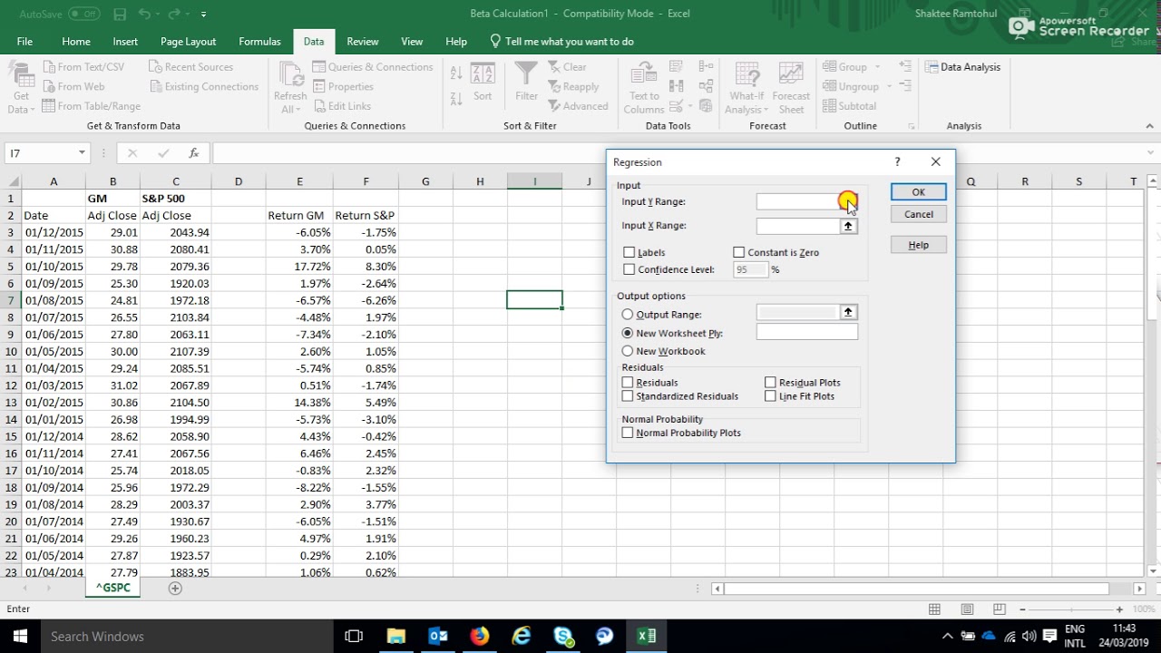Screen dimensions: 1161x653
Task: Click Forecast Sheet icon
Action: pyautogui.click(x=791, y=88)
